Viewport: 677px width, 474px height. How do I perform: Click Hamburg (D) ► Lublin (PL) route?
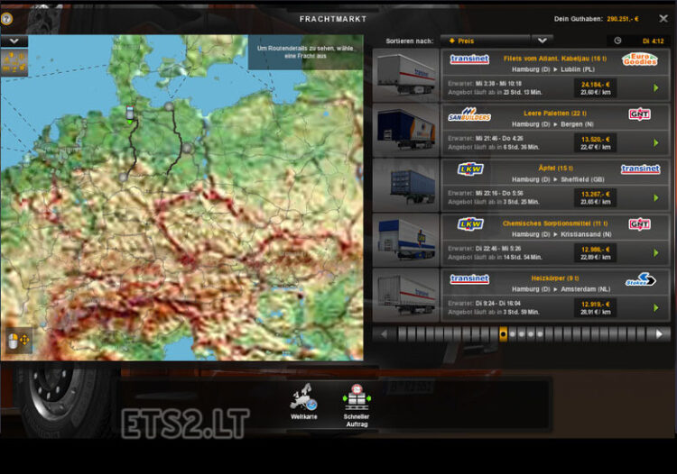[x=553, y=69]
